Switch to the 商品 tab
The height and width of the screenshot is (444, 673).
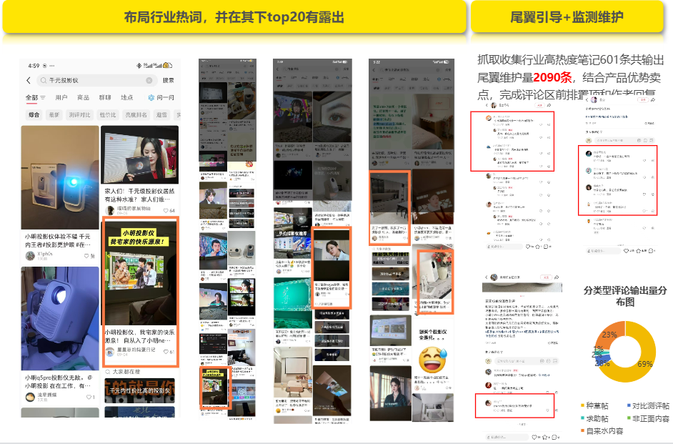tap(83, 97)
